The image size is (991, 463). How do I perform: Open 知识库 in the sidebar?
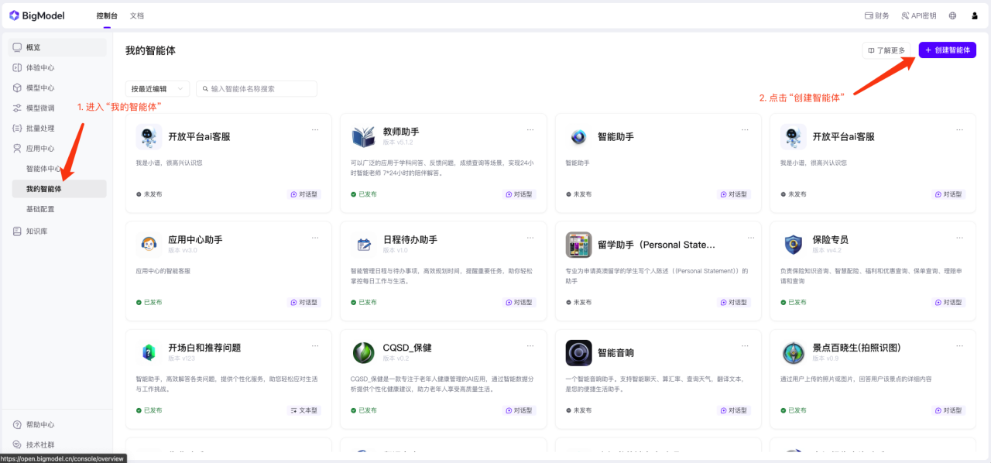click(57, 231)
